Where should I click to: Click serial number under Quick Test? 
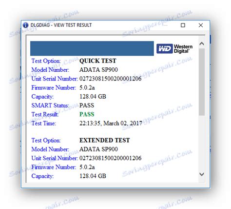110,79
